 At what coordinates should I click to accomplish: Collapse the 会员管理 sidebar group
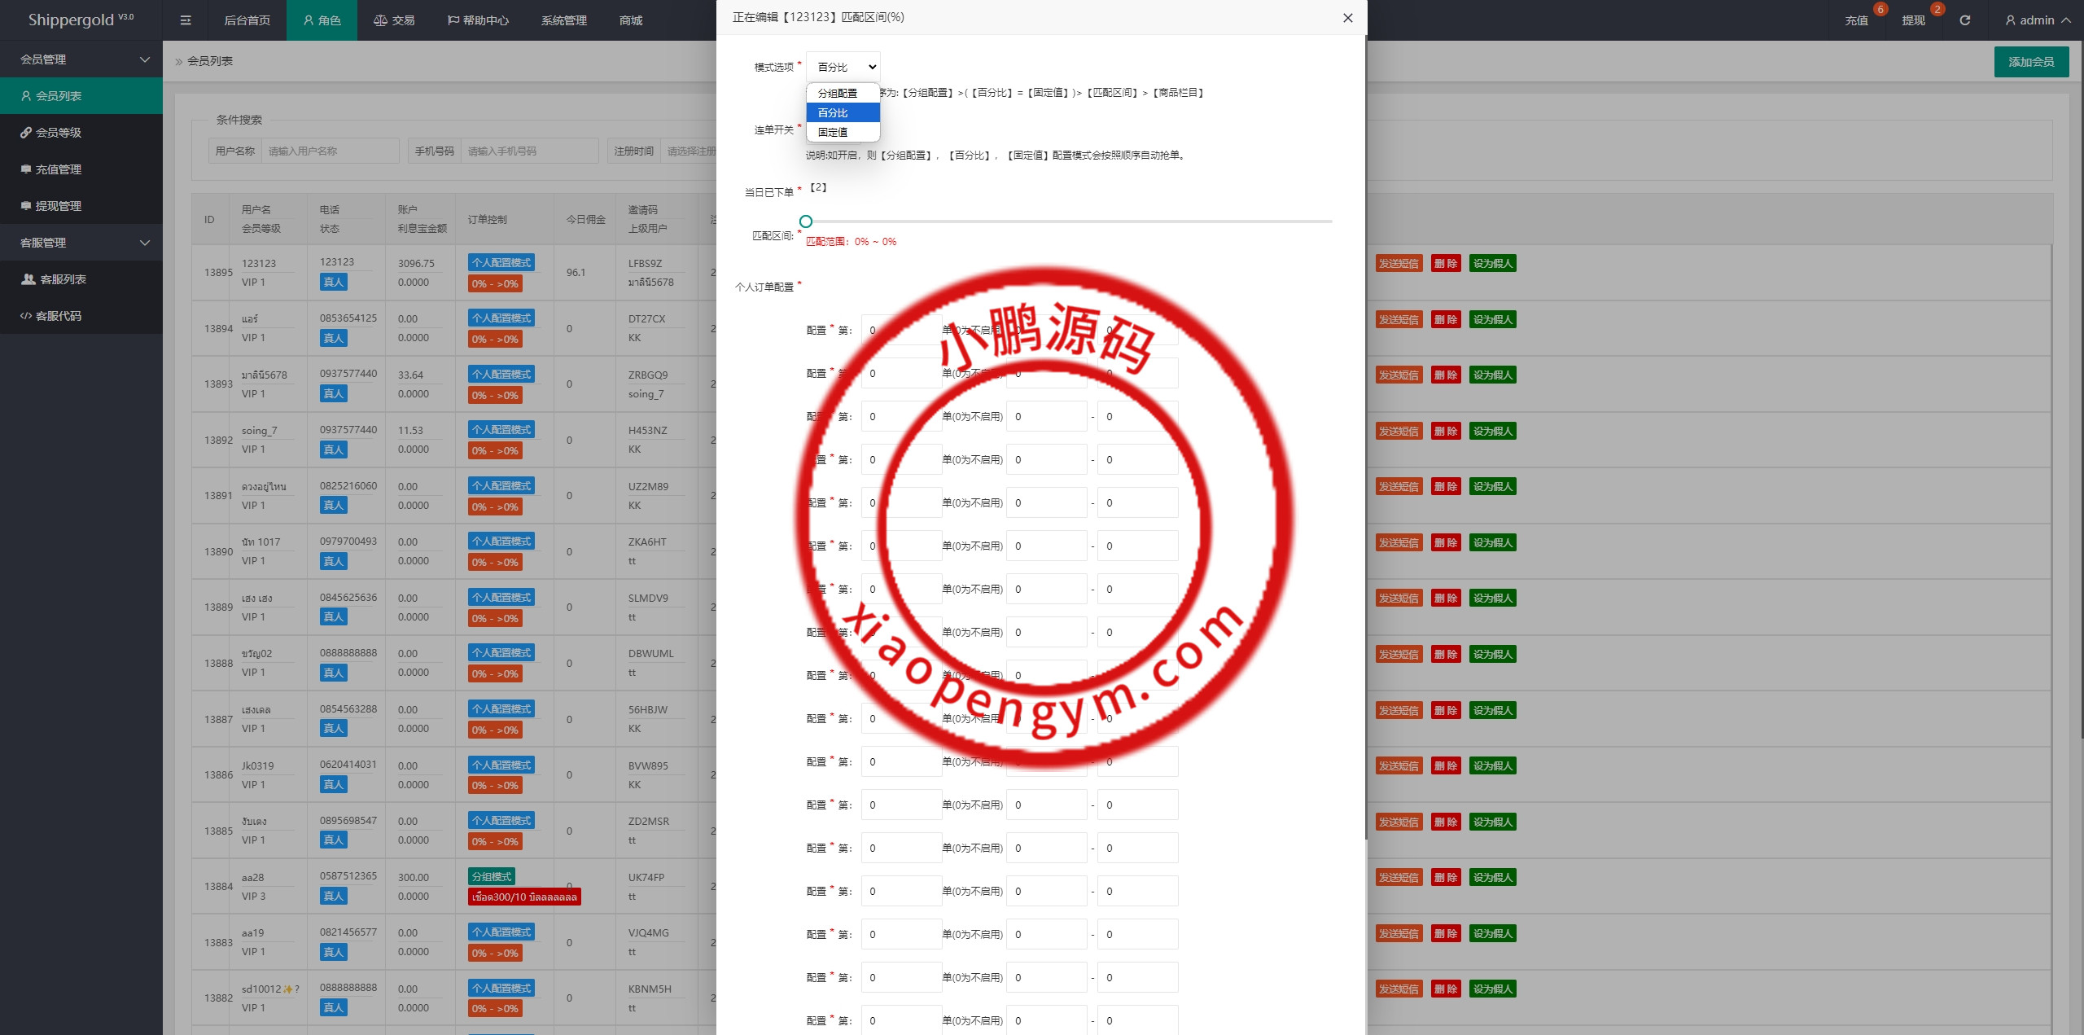81,59
